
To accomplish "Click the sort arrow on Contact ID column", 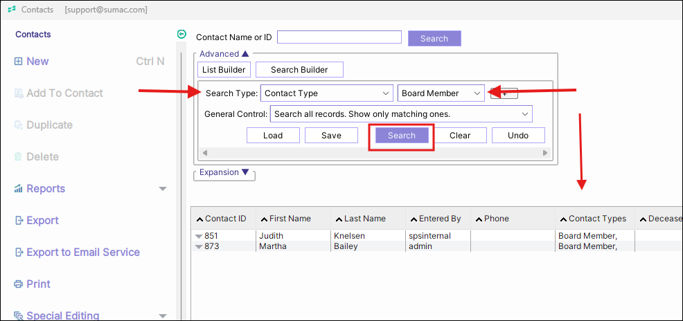I will pyautogui.click(x=199, y=219).
